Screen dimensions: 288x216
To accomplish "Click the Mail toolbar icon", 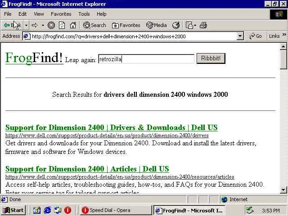I will tap(191, 25).
